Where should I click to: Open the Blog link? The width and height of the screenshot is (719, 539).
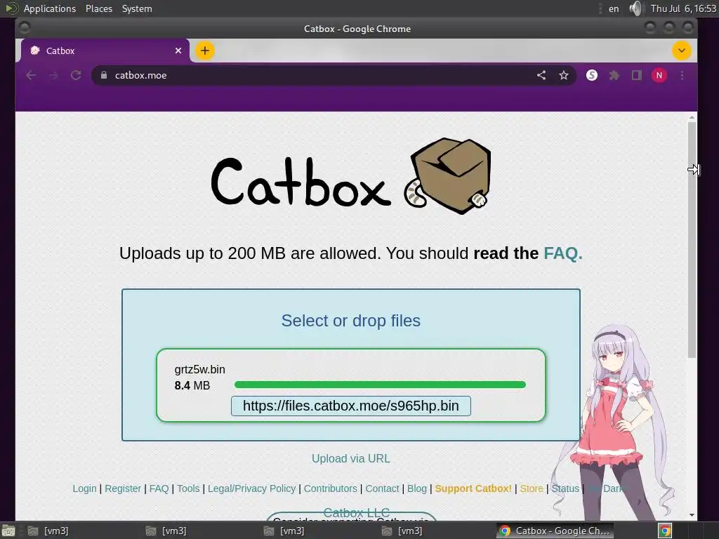tap(417, 488)
